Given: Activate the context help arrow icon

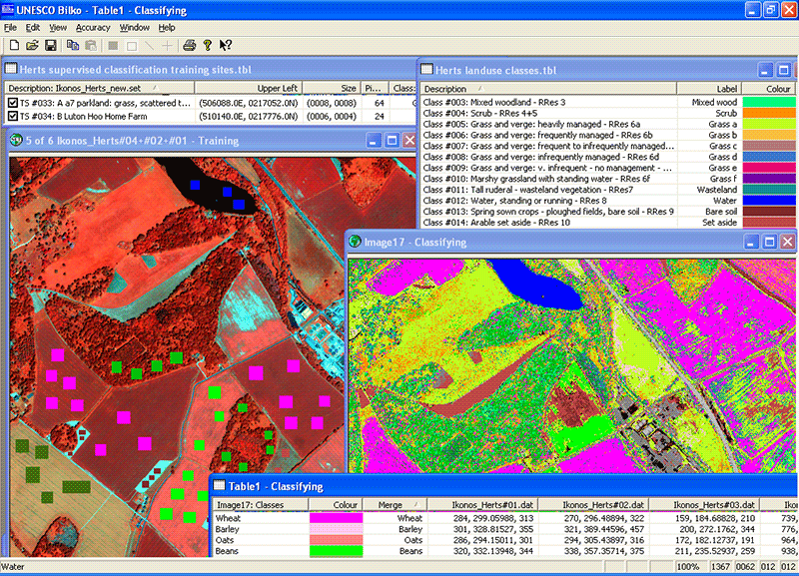Looking at the screenshot, I should click(226, 45).
